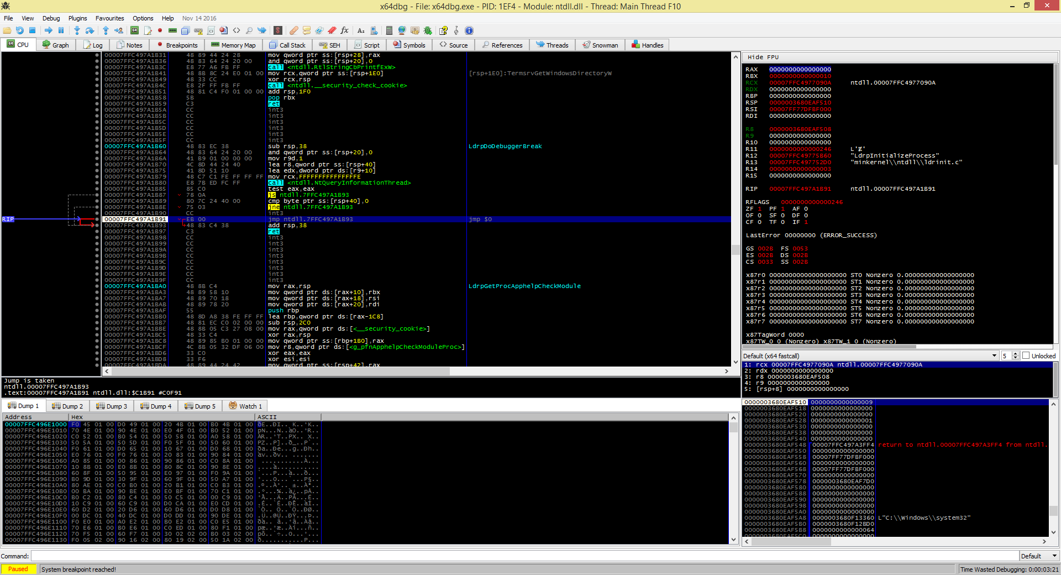Toggle the breakpoint red dot icon
Viewport: 1061px width, 575px height.
(x=159, y=30)
